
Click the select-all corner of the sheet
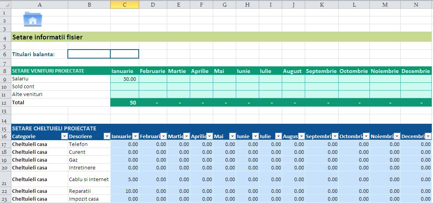coord(5,4)
